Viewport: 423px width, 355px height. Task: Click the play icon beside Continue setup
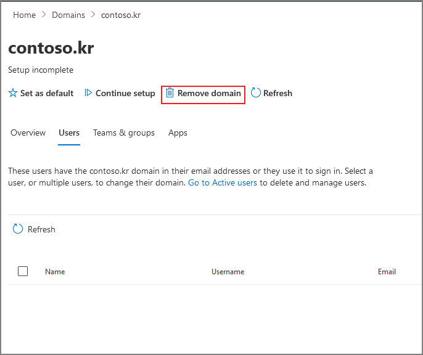[x=88, y=92]
